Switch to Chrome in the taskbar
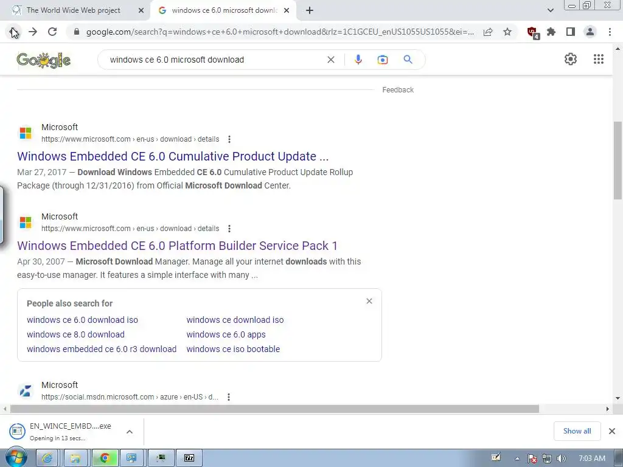Screen dimensions: 623x467 click(x=105, y=458)
